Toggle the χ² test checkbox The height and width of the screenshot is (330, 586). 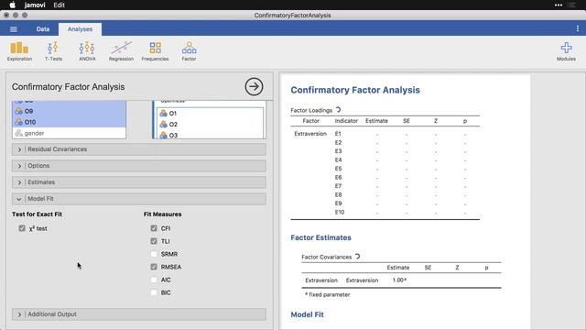[22, 228]
